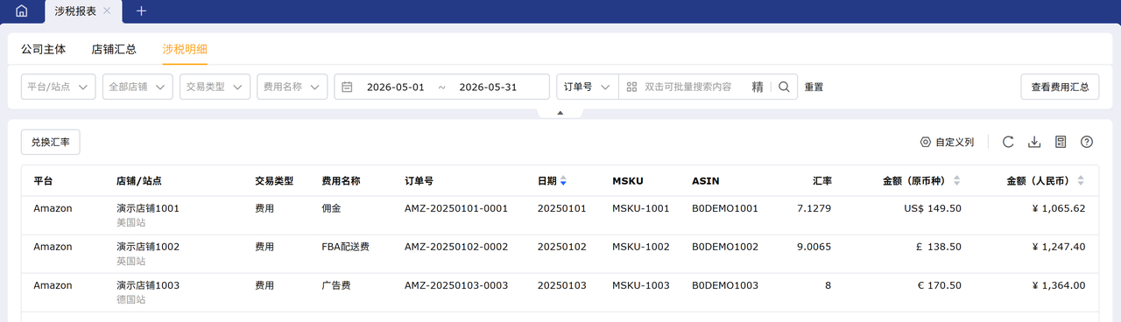Click the calculator report icon
This screenshot has width=1121, height=322.
[1061, 142]
